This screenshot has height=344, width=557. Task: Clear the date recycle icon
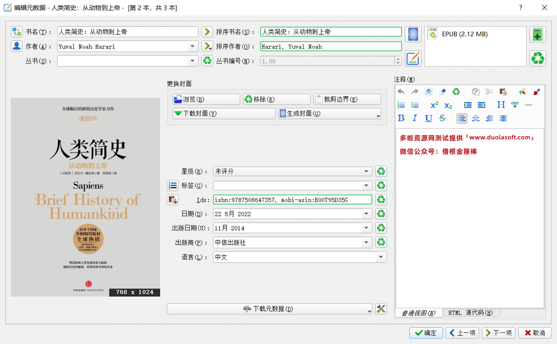[x=381, y=214]
